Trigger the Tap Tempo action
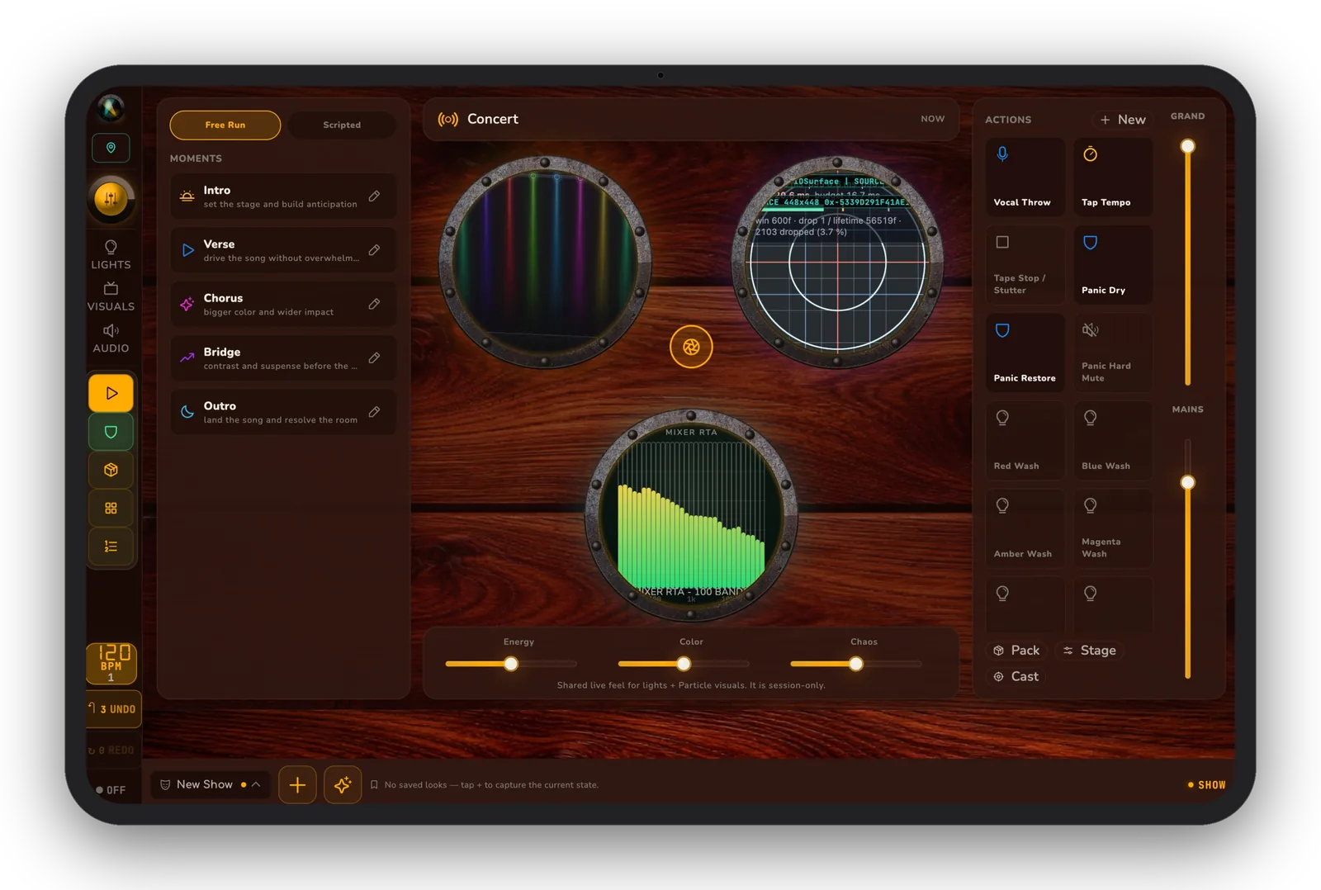Viewport: 1321px width, 890px height. click(x=1113, y=177)
